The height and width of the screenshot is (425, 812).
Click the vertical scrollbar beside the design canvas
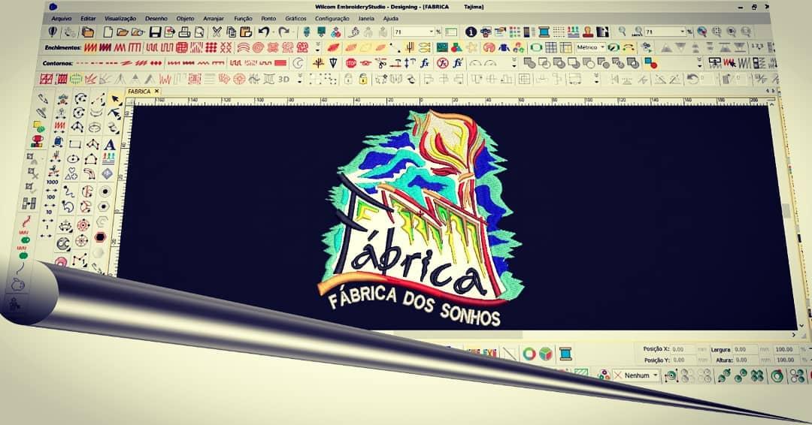[x=786, y=212]
